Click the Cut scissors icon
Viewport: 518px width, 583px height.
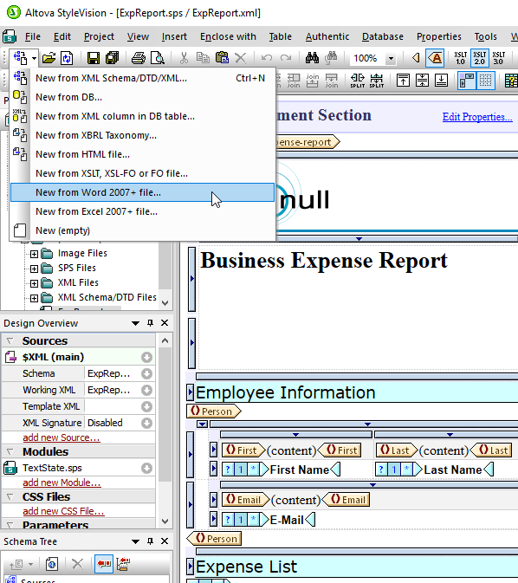coord(184,58)
